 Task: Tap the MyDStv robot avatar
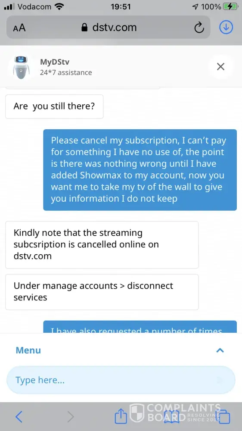click(x=21, y=67)
